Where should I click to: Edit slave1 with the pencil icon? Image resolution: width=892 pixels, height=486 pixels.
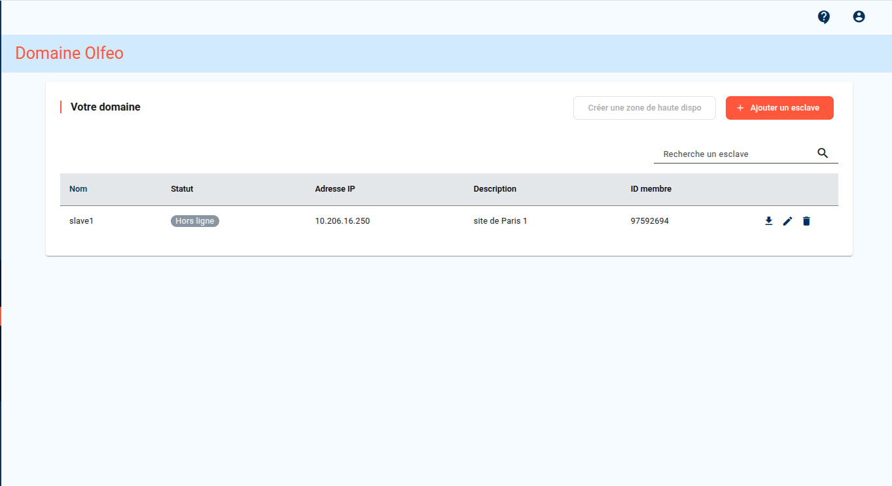787,221
